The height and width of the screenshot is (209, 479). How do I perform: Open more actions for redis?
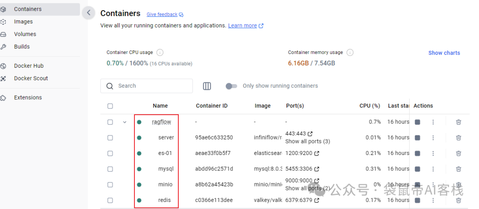coord(433,200)
